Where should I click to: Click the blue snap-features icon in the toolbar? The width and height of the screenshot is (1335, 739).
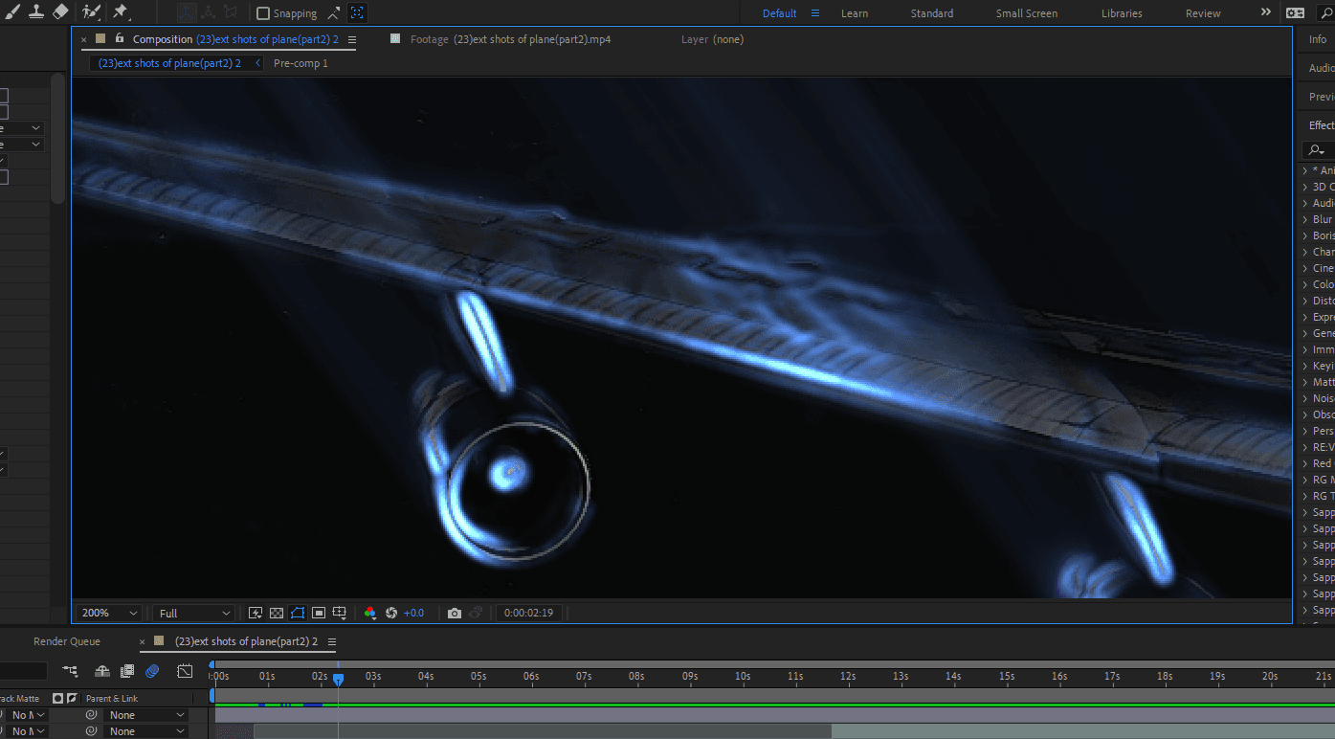[x=357, y=13]
